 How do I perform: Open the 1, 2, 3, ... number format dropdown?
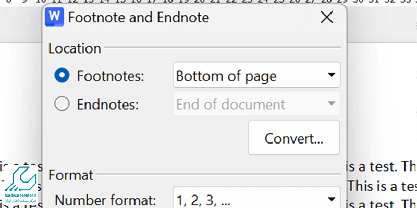coord(256,198)
